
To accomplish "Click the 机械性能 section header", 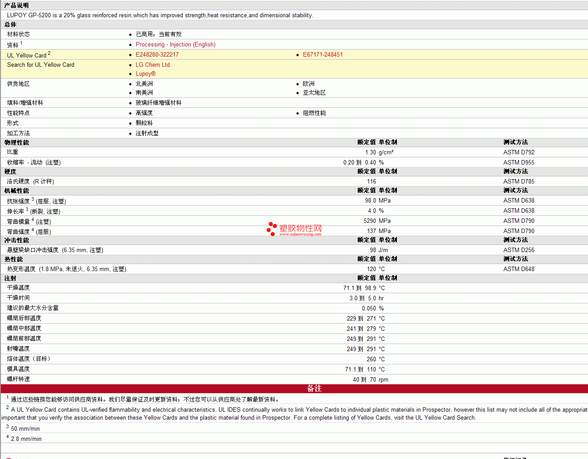I will (x=16, y=191).
